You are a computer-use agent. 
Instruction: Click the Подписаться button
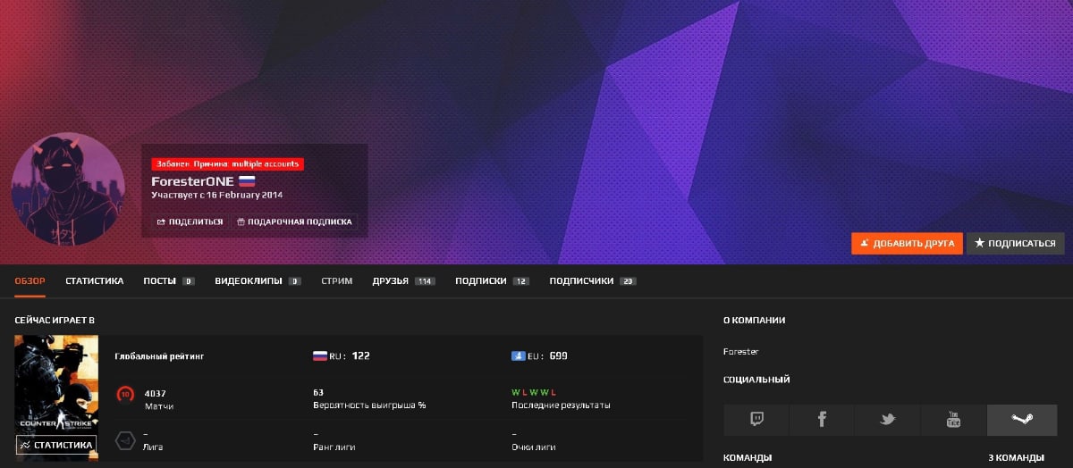tap(1015, 243)
